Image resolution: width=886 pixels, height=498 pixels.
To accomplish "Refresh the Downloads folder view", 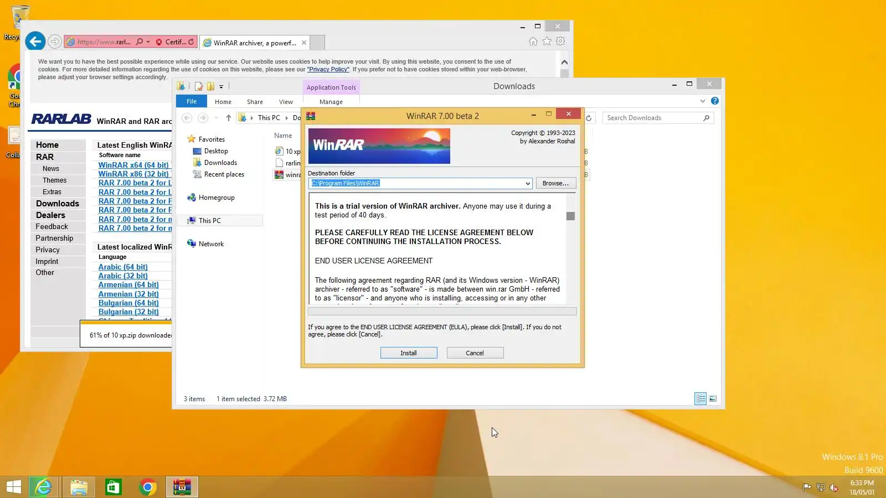I will coord(589,118).
